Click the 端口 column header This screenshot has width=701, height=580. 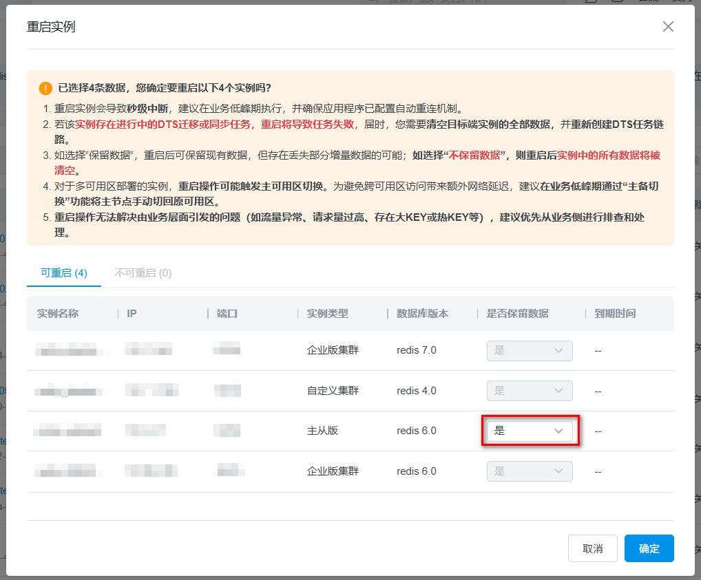pos(227,314)
